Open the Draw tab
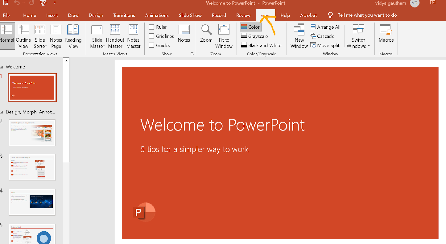Image resolution: width=446 pixels, height=244 pixels. pos(73,15)
